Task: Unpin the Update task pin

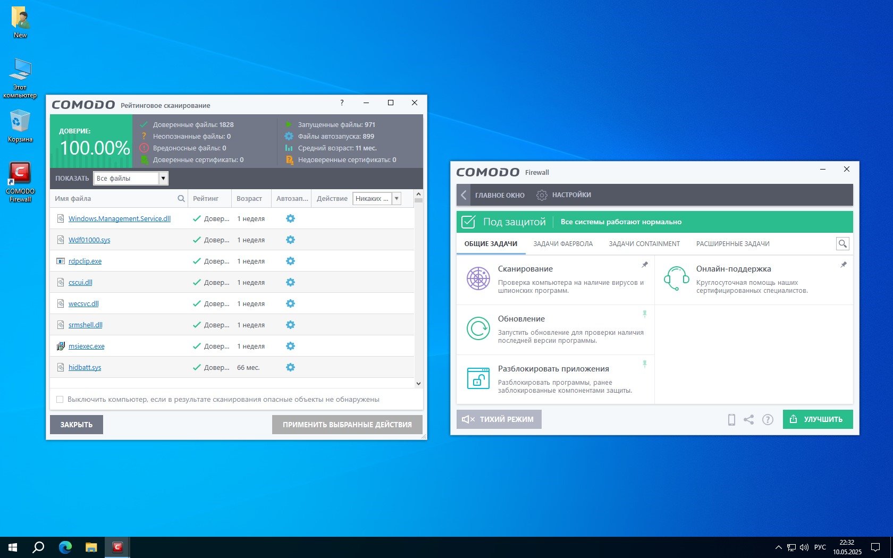Action: point(644,314)
